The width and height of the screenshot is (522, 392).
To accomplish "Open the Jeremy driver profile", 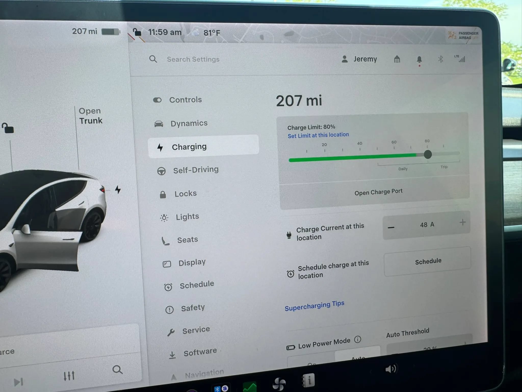I will click(x=359, y=59).
